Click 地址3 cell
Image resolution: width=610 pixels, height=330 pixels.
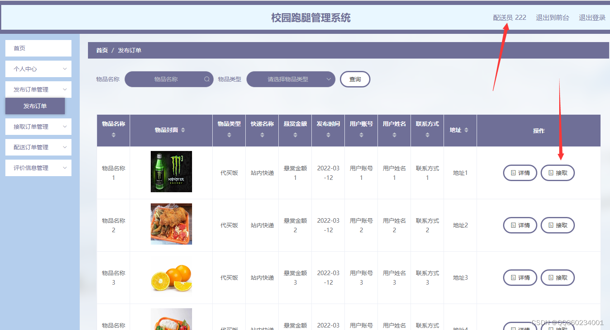[460, 278]
